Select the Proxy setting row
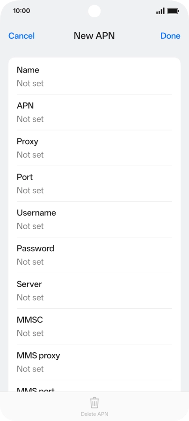Screen dimensions: 189x421 click(94, 148)
